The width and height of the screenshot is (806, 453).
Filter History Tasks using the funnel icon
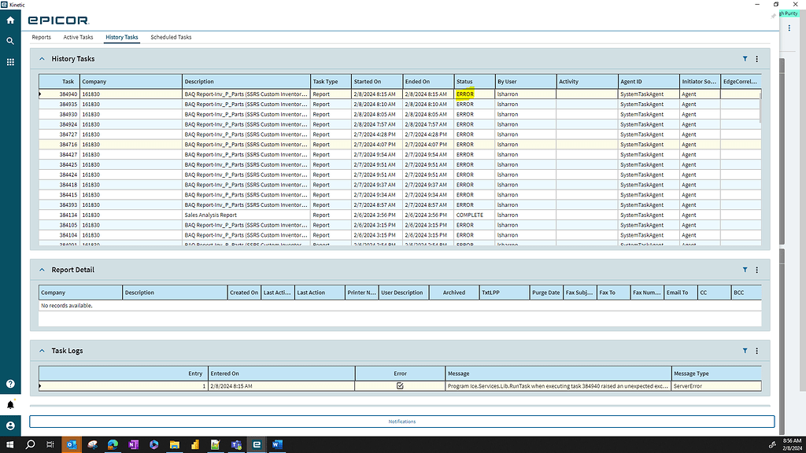pos(745,59)
